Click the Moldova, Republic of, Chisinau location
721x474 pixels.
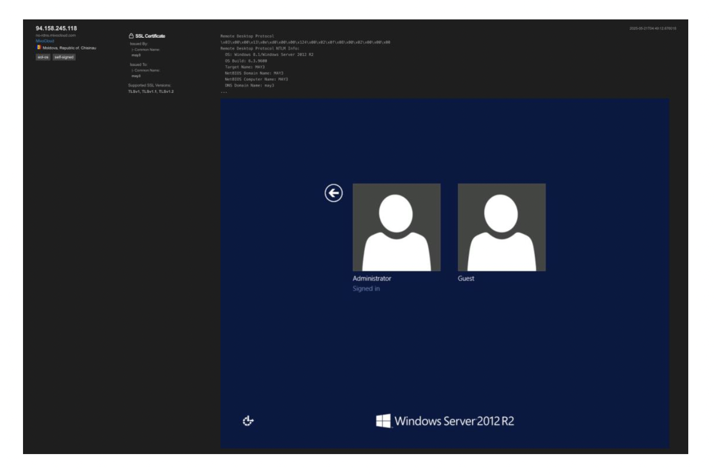(69, 48)
